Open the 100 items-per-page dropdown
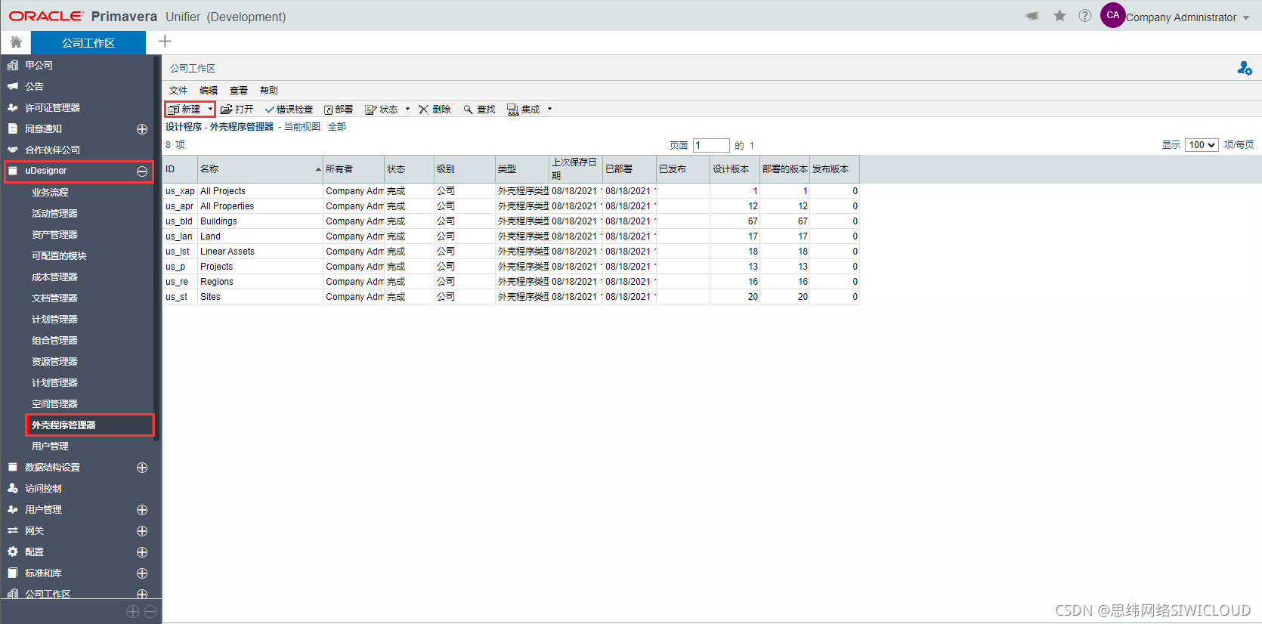 click(1202, 145)
